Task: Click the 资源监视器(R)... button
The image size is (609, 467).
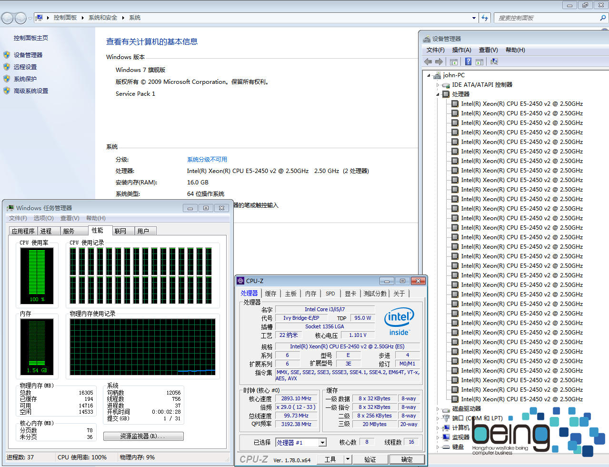Action: coord(143,436)
